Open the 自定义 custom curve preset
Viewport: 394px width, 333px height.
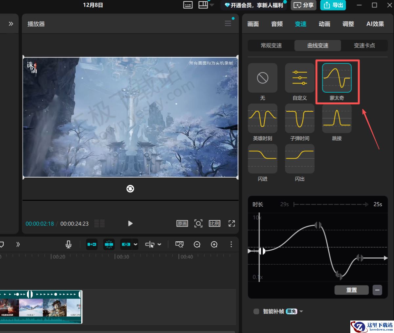[x=299, y=78]
